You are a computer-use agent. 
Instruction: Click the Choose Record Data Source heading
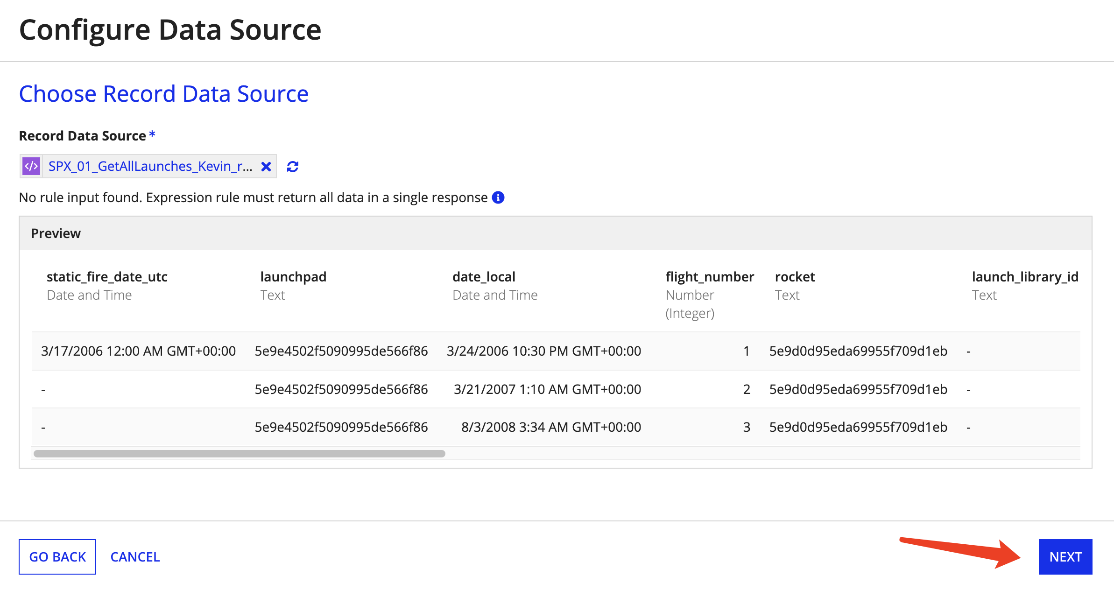[x=164, y=94]
